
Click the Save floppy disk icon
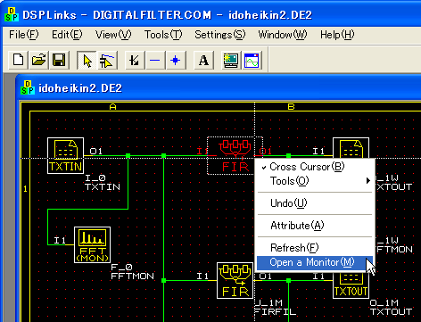coord(59,60)
